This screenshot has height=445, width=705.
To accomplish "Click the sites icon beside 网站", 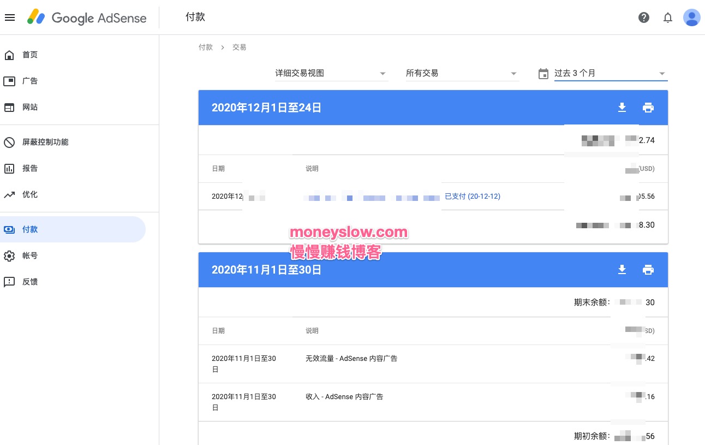I will coord(9,107).
